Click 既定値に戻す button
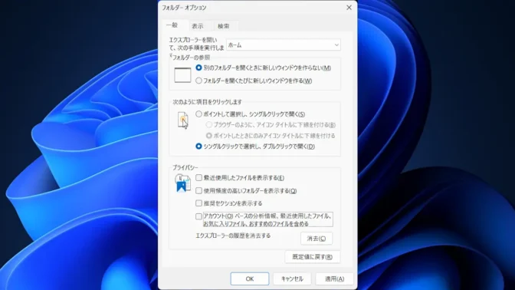Viewport: 515px width, 290px height. (x=313, y=257)
